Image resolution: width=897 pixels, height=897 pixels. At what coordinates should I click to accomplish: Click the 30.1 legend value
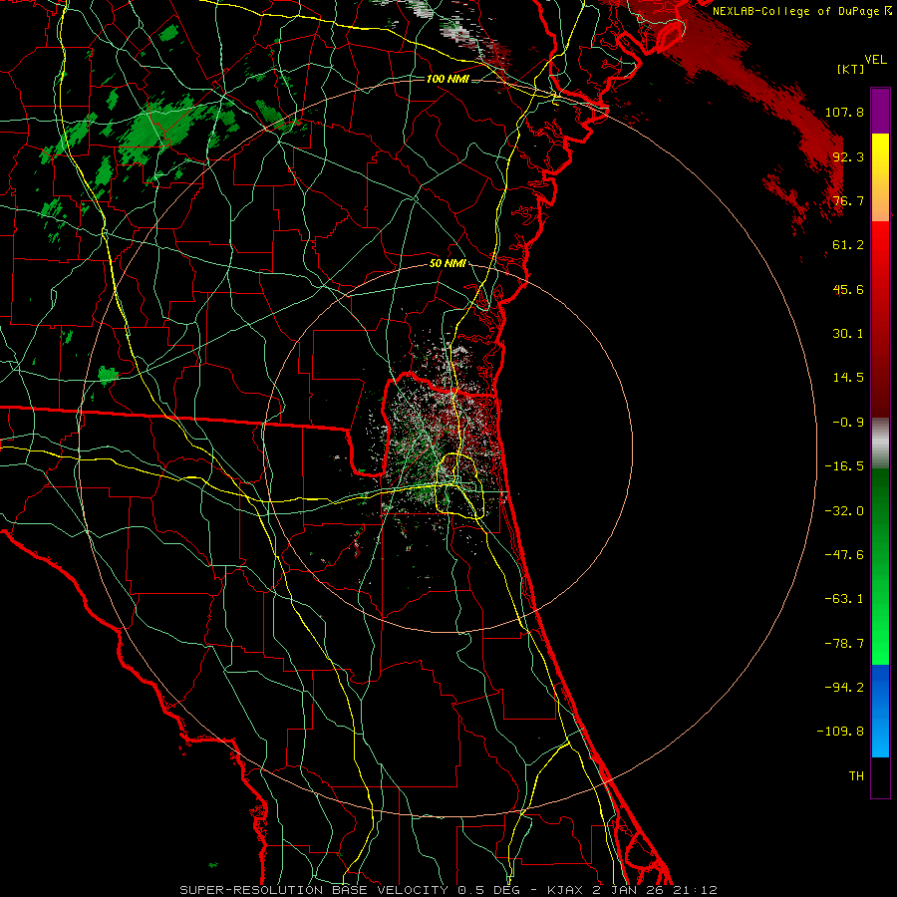pos(848,334)
